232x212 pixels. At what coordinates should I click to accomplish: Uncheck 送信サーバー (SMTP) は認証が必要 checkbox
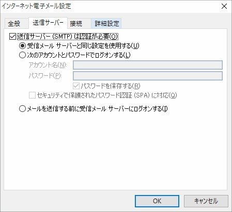click(x=12, y=37)
